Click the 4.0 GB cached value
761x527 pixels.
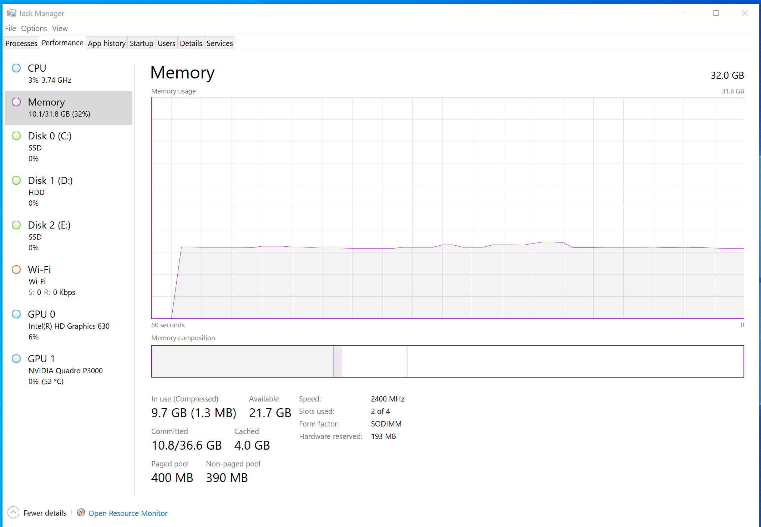click(252, 445)
